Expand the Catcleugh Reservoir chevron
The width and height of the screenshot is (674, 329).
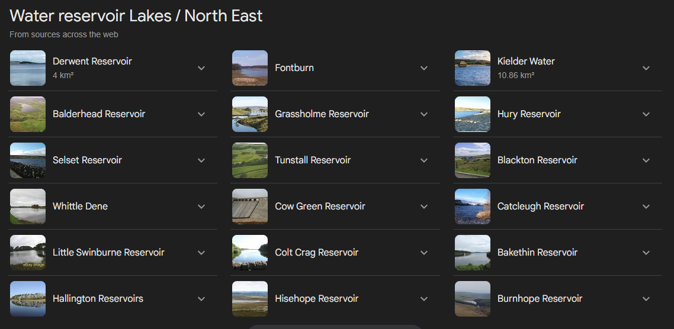[646, 207]
